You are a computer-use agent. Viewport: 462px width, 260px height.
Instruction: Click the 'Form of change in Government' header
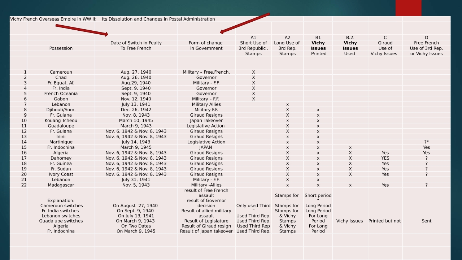coord(206,45)
